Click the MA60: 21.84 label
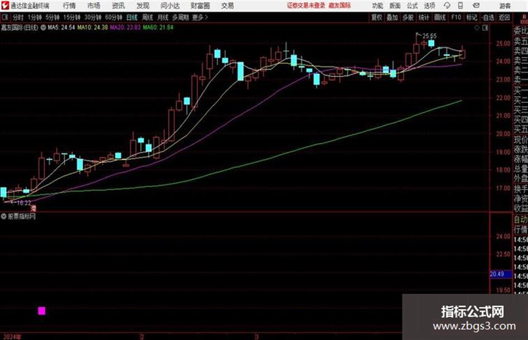 coord(158,27)
